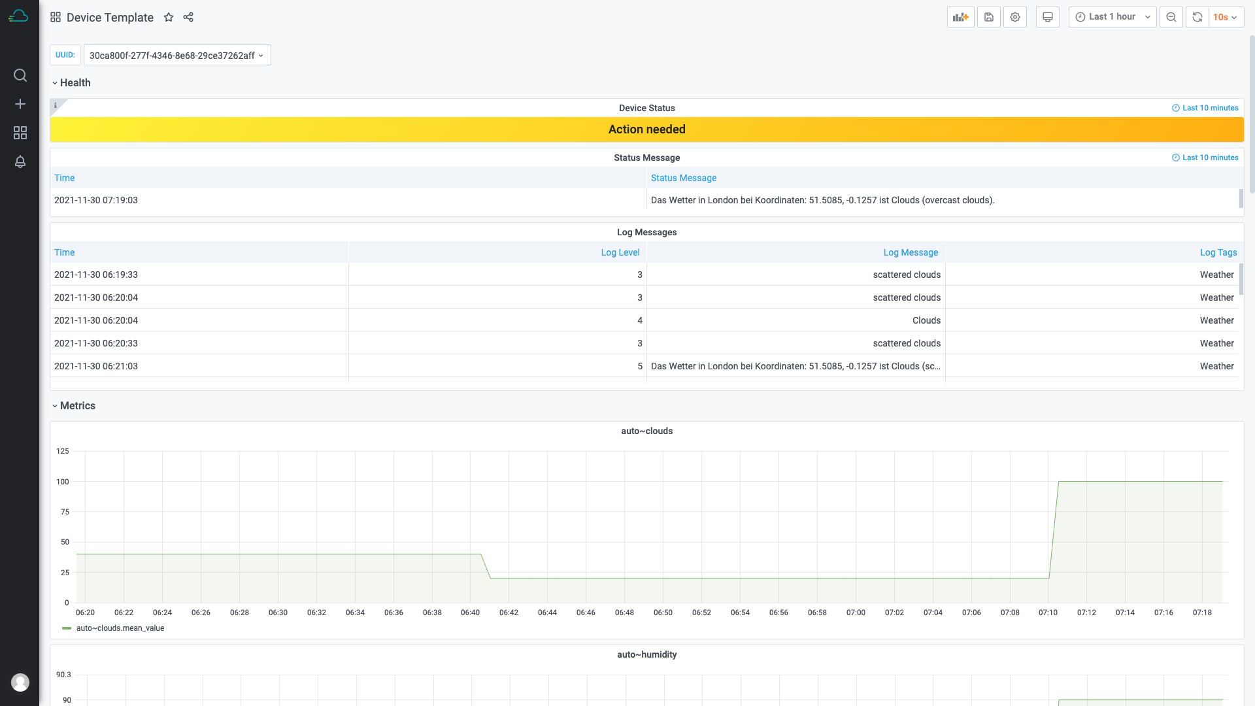
Task: Collapse the Health row
Action: click(71, 82)
